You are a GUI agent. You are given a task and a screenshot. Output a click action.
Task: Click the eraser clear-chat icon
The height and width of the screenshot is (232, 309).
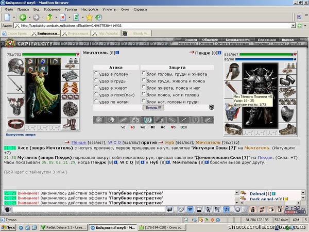coord(181,209)
